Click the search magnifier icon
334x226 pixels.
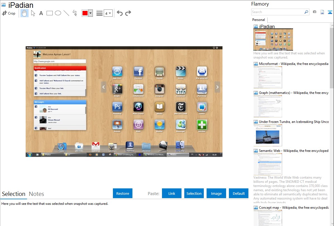click(306, 12)
